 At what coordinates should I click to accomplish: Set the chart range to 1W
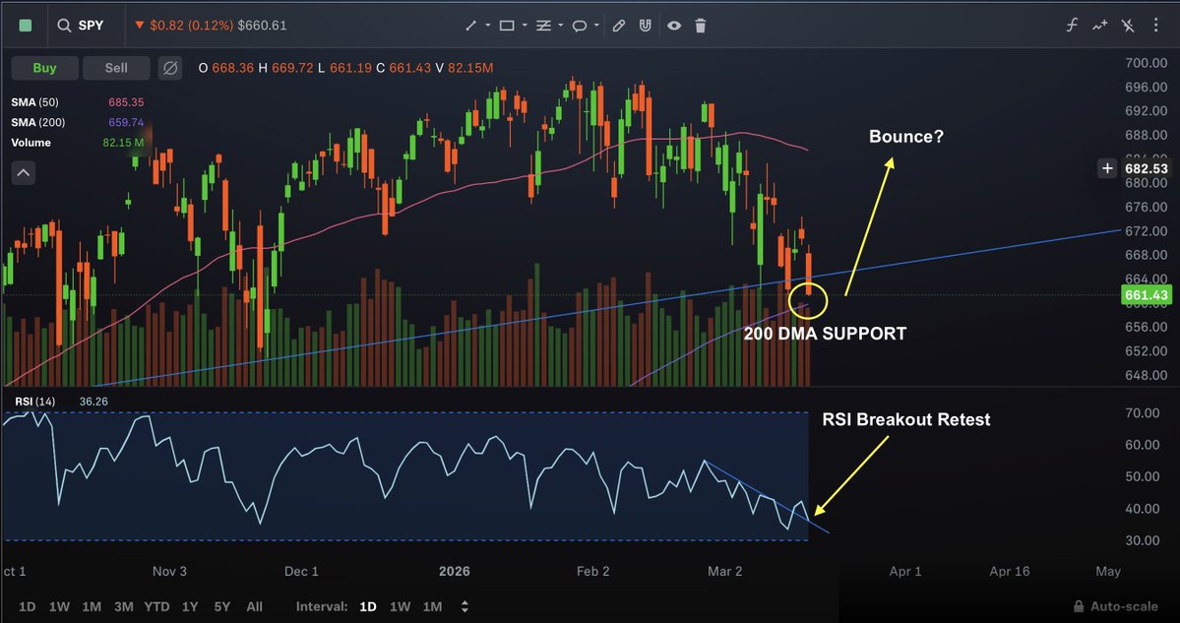59,606
